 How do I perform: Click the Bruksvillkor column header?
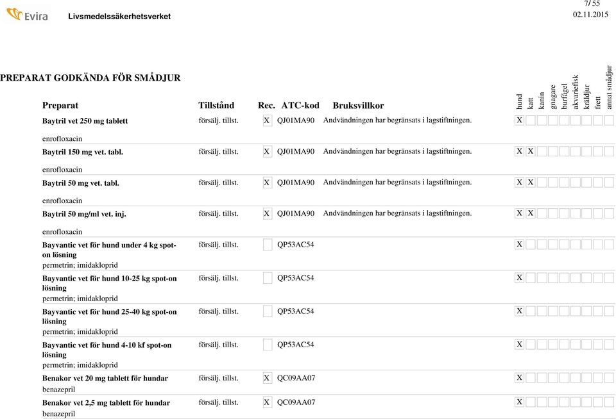358,106
